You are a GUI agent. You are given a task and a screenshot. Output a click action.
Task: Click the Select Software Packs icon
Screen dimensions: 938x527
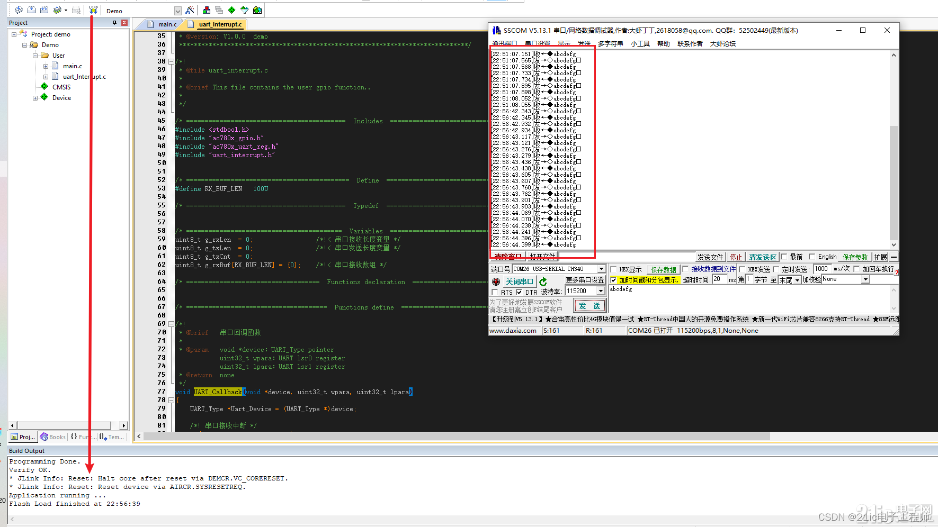coord(244,10)
